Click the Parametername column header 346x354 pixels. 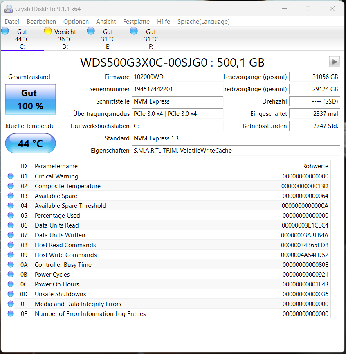pos(146,166)
